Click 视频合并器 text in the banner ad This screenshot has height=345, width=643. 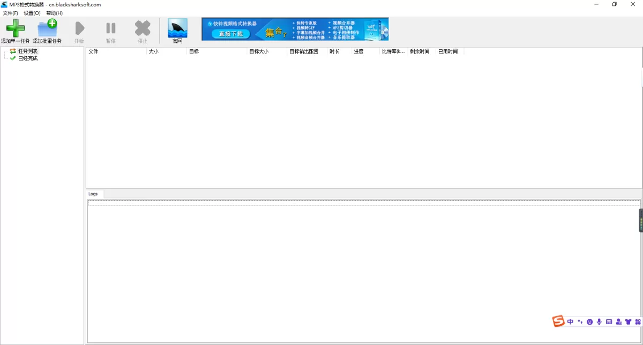coord(344,24)
